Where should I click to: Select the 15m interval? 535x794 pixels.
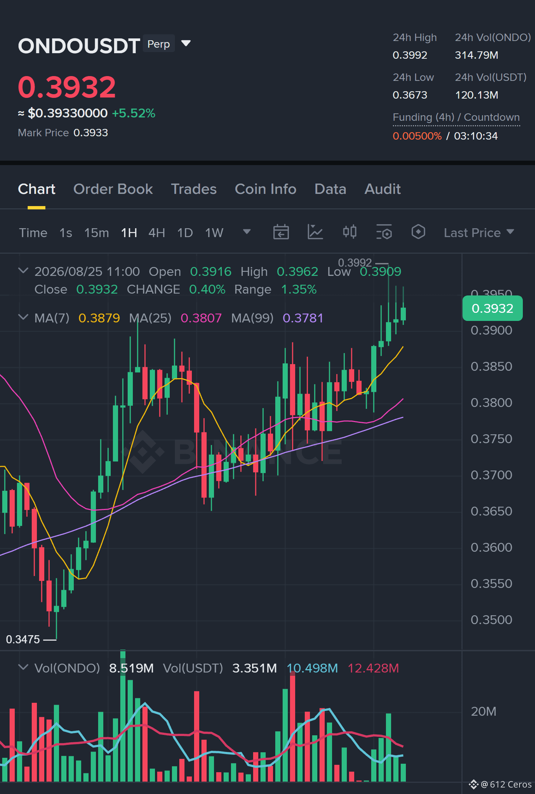pyautogui.click(x=97, y=233)
